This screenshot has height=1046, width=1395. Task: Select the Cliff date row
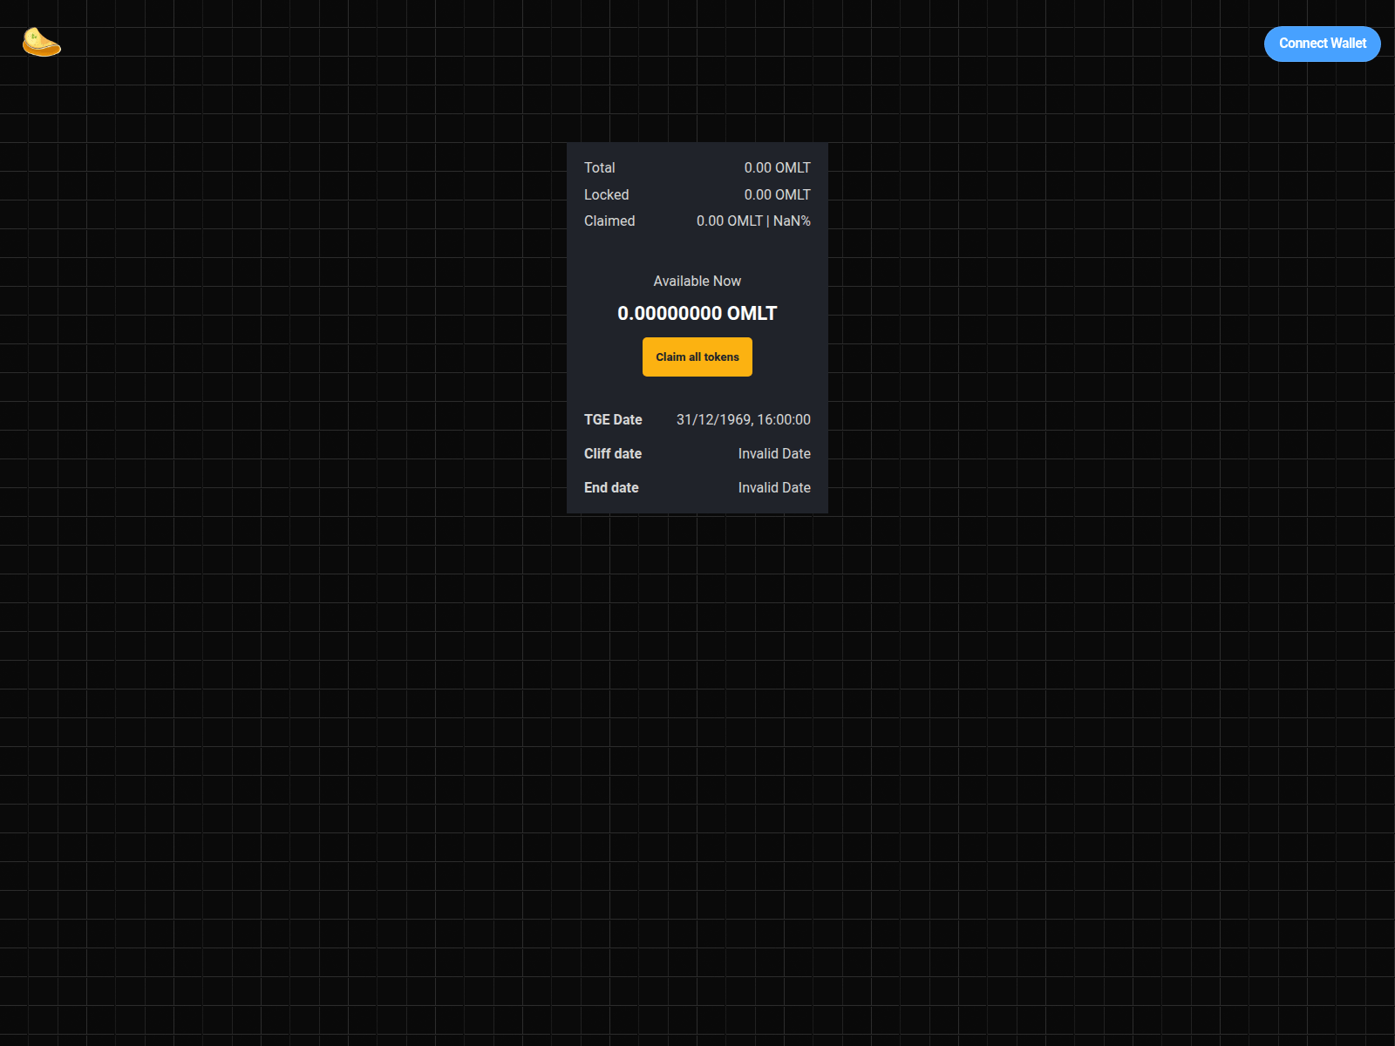tap(697, 453)
